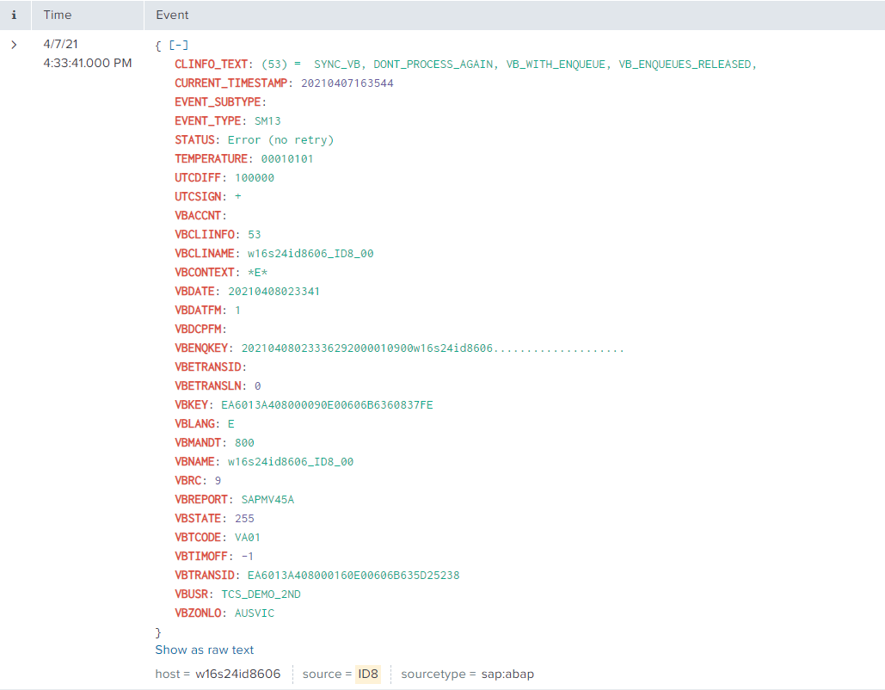885x690 pixels.
Task: Click the event timestamp 4/7/21 4:33:41 PM
Action: pyautogui.click(x=86, y=53)
